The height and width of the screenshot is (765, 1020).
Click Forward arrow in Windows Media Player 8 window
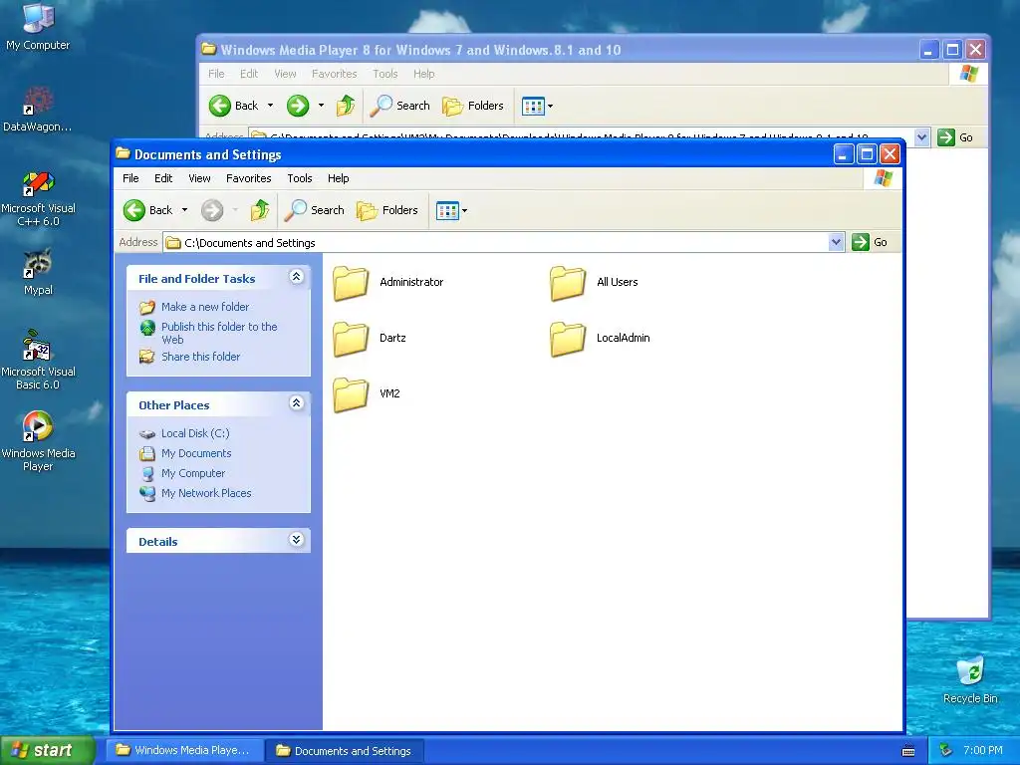pos(298,106)
